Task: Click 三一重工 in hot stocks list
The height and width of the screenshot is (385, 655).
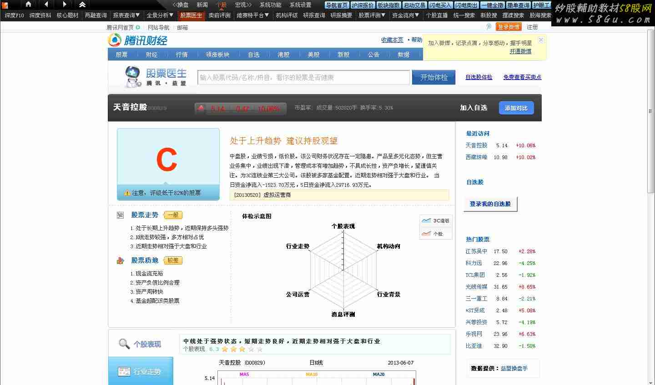Action: [x=476, y=299]
